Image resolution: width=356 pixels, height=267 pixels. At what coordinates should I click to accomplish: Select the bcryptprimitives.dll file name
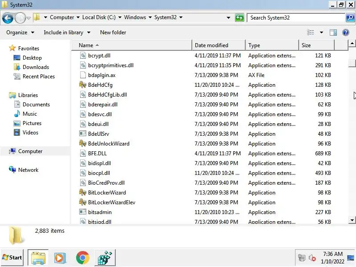110,65
